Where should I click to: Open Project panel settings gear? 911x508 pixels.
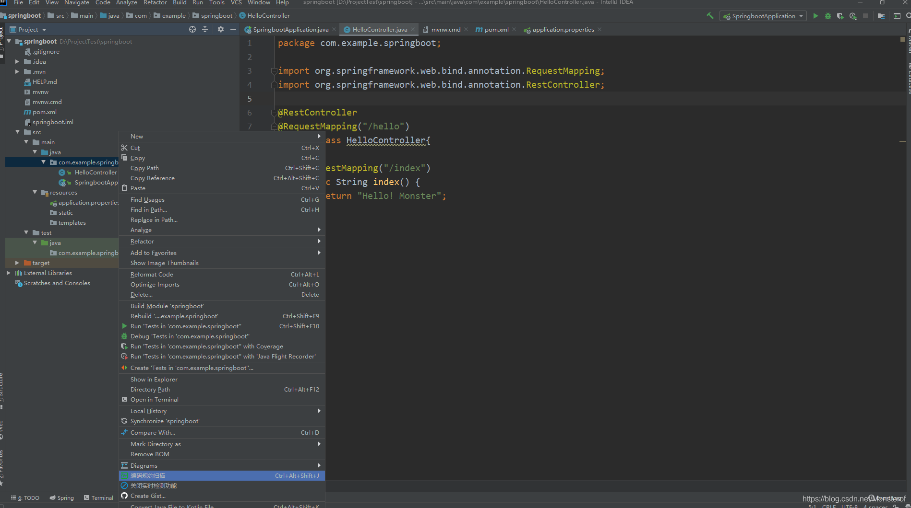click(221, 29)
